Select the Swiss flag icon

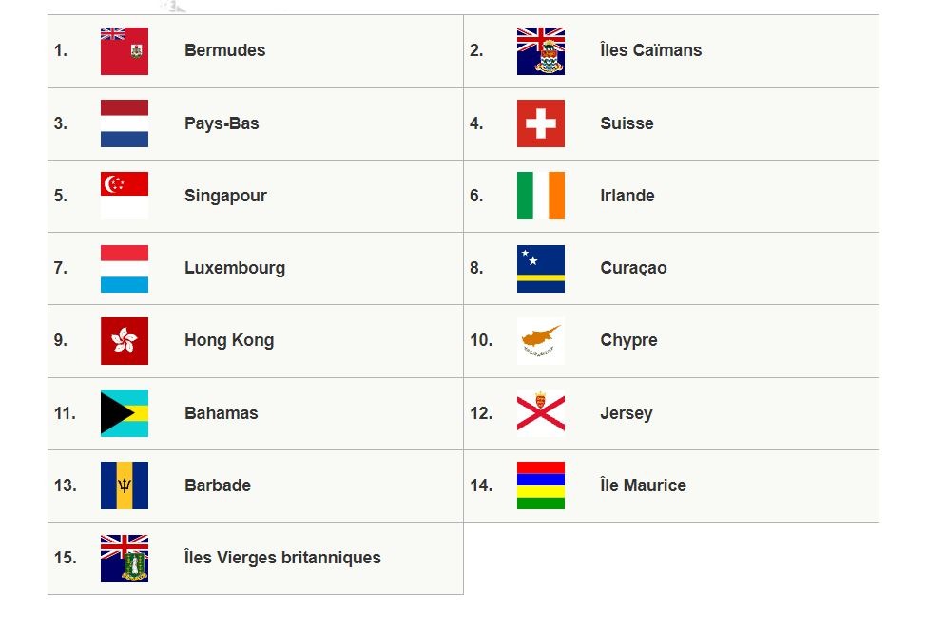coord(541,123)
